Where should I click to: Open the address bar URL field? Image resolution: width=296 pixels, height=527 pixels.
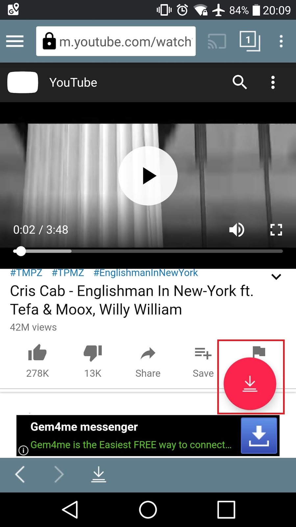116,41
